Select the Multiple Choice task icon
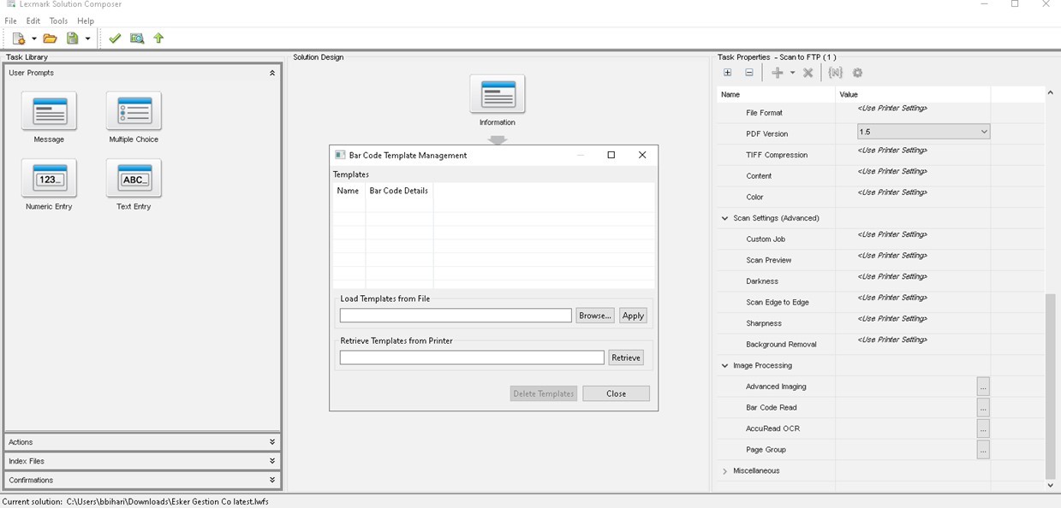This screenshot has width=1061, height=508. click(x=134, y=111)
